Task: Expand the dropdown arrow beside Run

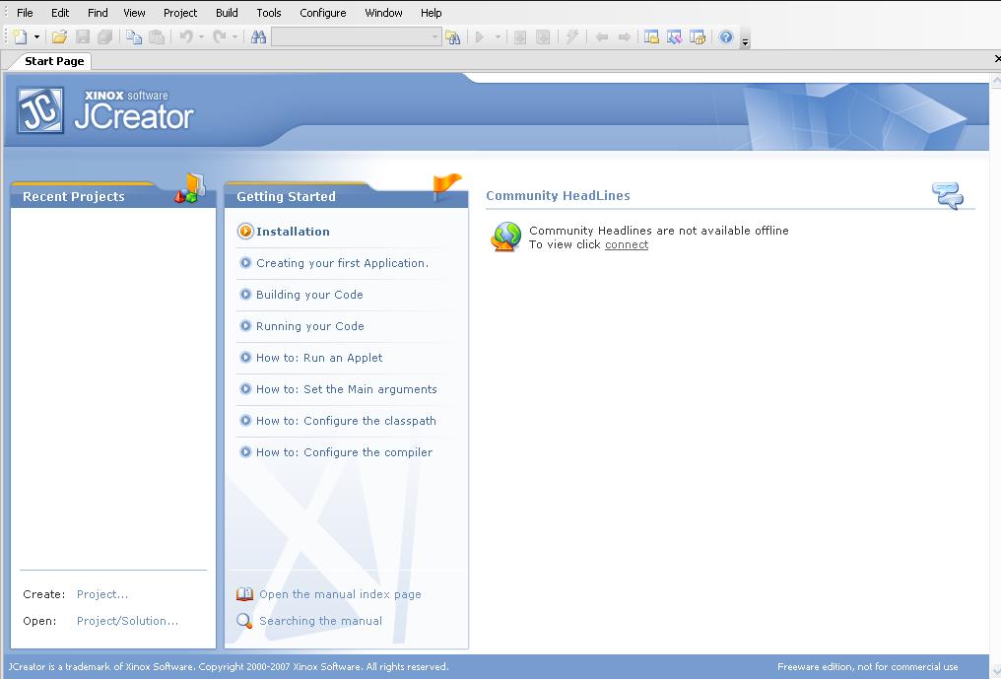Action: (x=498, y=37)
